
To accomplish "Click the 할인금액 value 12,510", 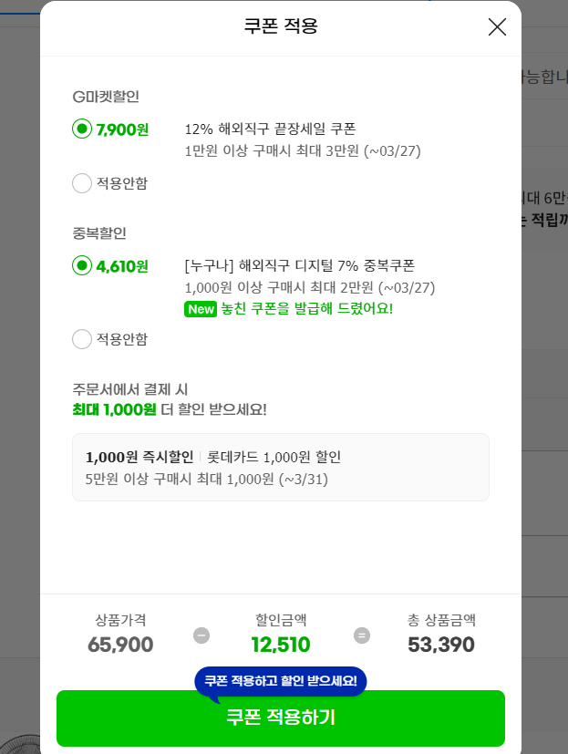I will tap(281, 646).
